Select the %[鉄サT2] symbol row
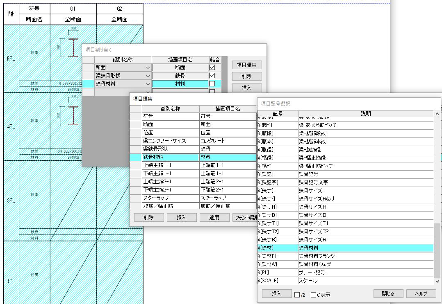This screenshot has height=304, width=442. [345, 232]
